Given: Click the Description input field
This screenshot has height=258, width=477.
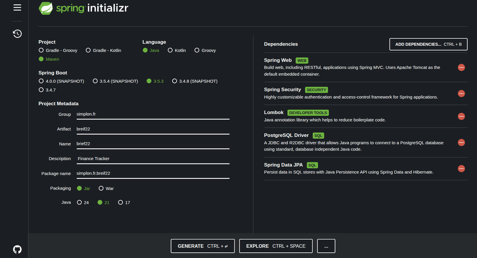Looking at the screenshot, I should point(153,159).
